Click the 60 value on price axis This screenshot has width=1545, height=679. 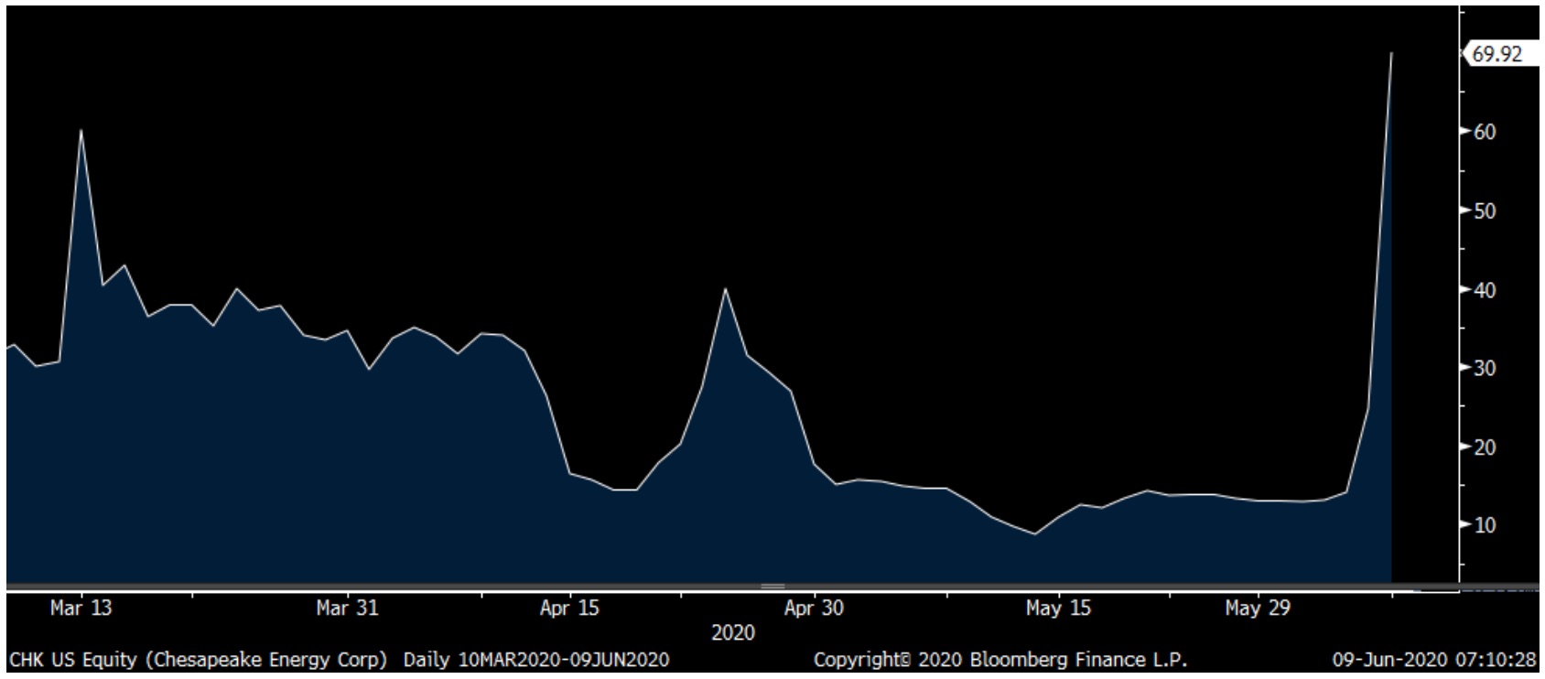click(1485, 132)
